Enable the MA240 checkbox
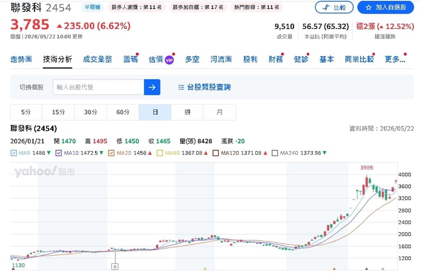 275,153
